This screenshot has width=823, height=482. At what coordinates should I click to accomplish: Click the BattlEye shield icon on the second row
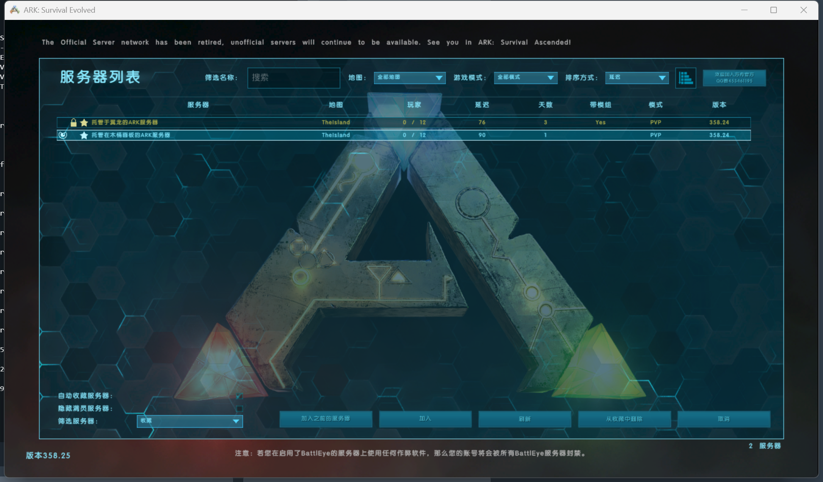[63, 135]
